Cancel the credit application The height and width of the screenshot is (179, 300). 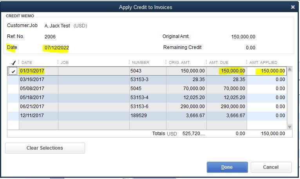271,167
